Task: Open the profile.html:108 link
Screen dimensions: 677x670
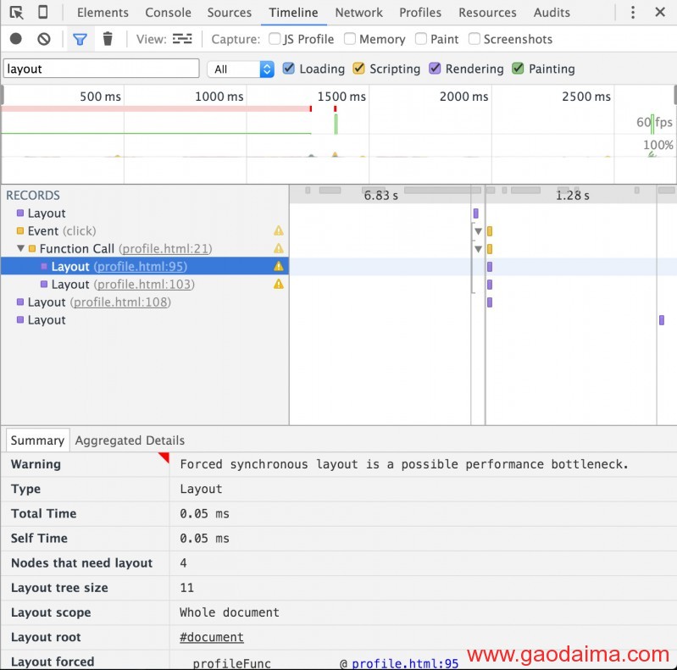Action: (121, 302)
